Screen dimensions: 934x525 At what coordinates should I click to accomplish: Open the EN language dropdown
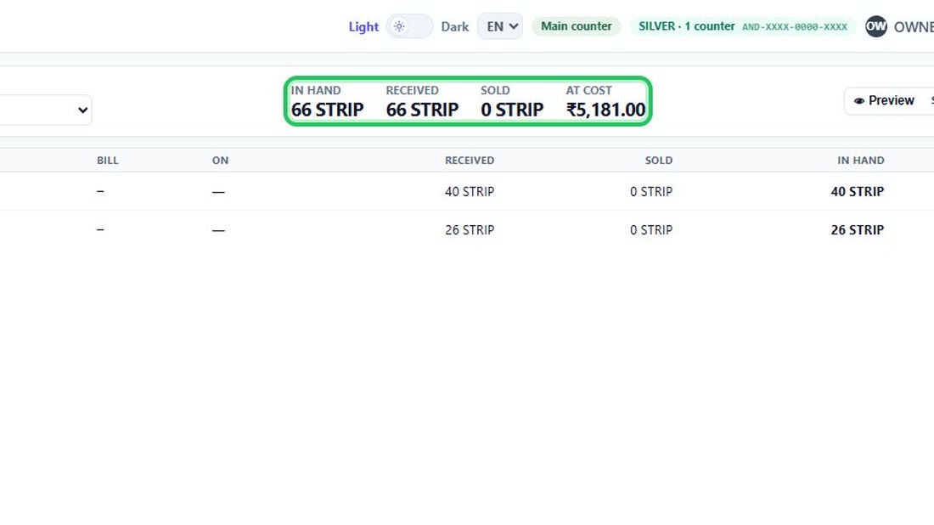pos(500,26)
